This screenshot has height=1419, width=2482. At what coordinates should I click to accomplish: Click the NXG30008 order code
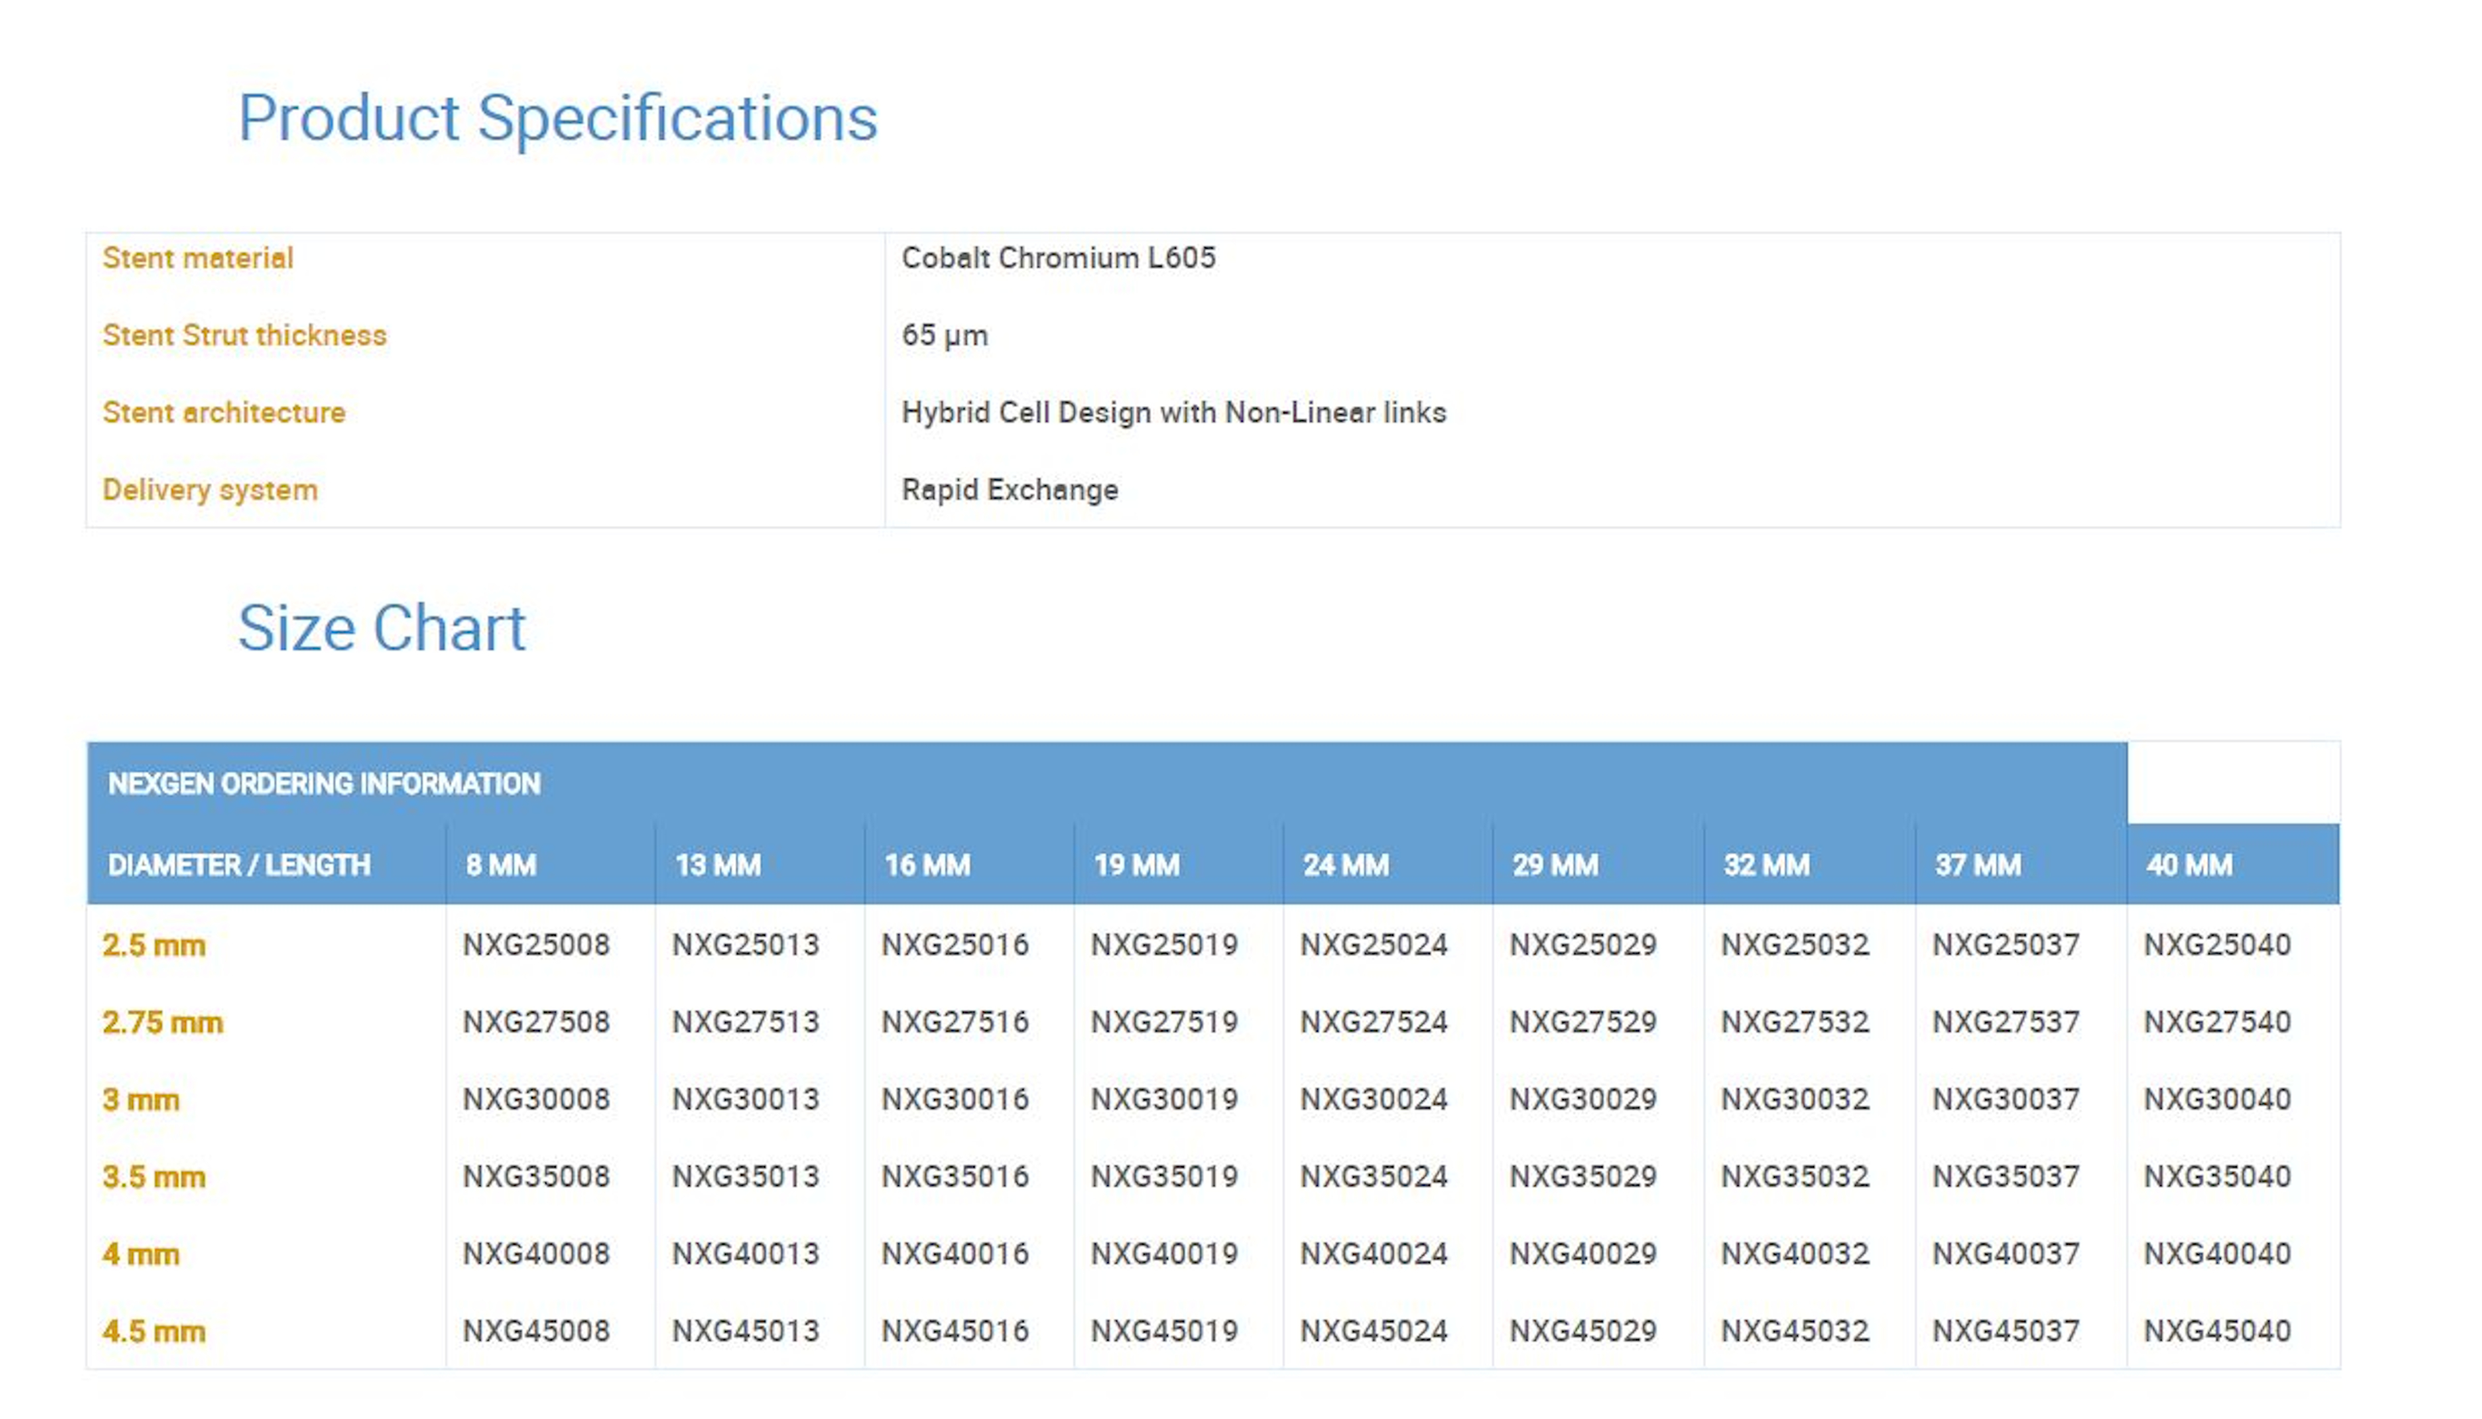(536, 1099)
